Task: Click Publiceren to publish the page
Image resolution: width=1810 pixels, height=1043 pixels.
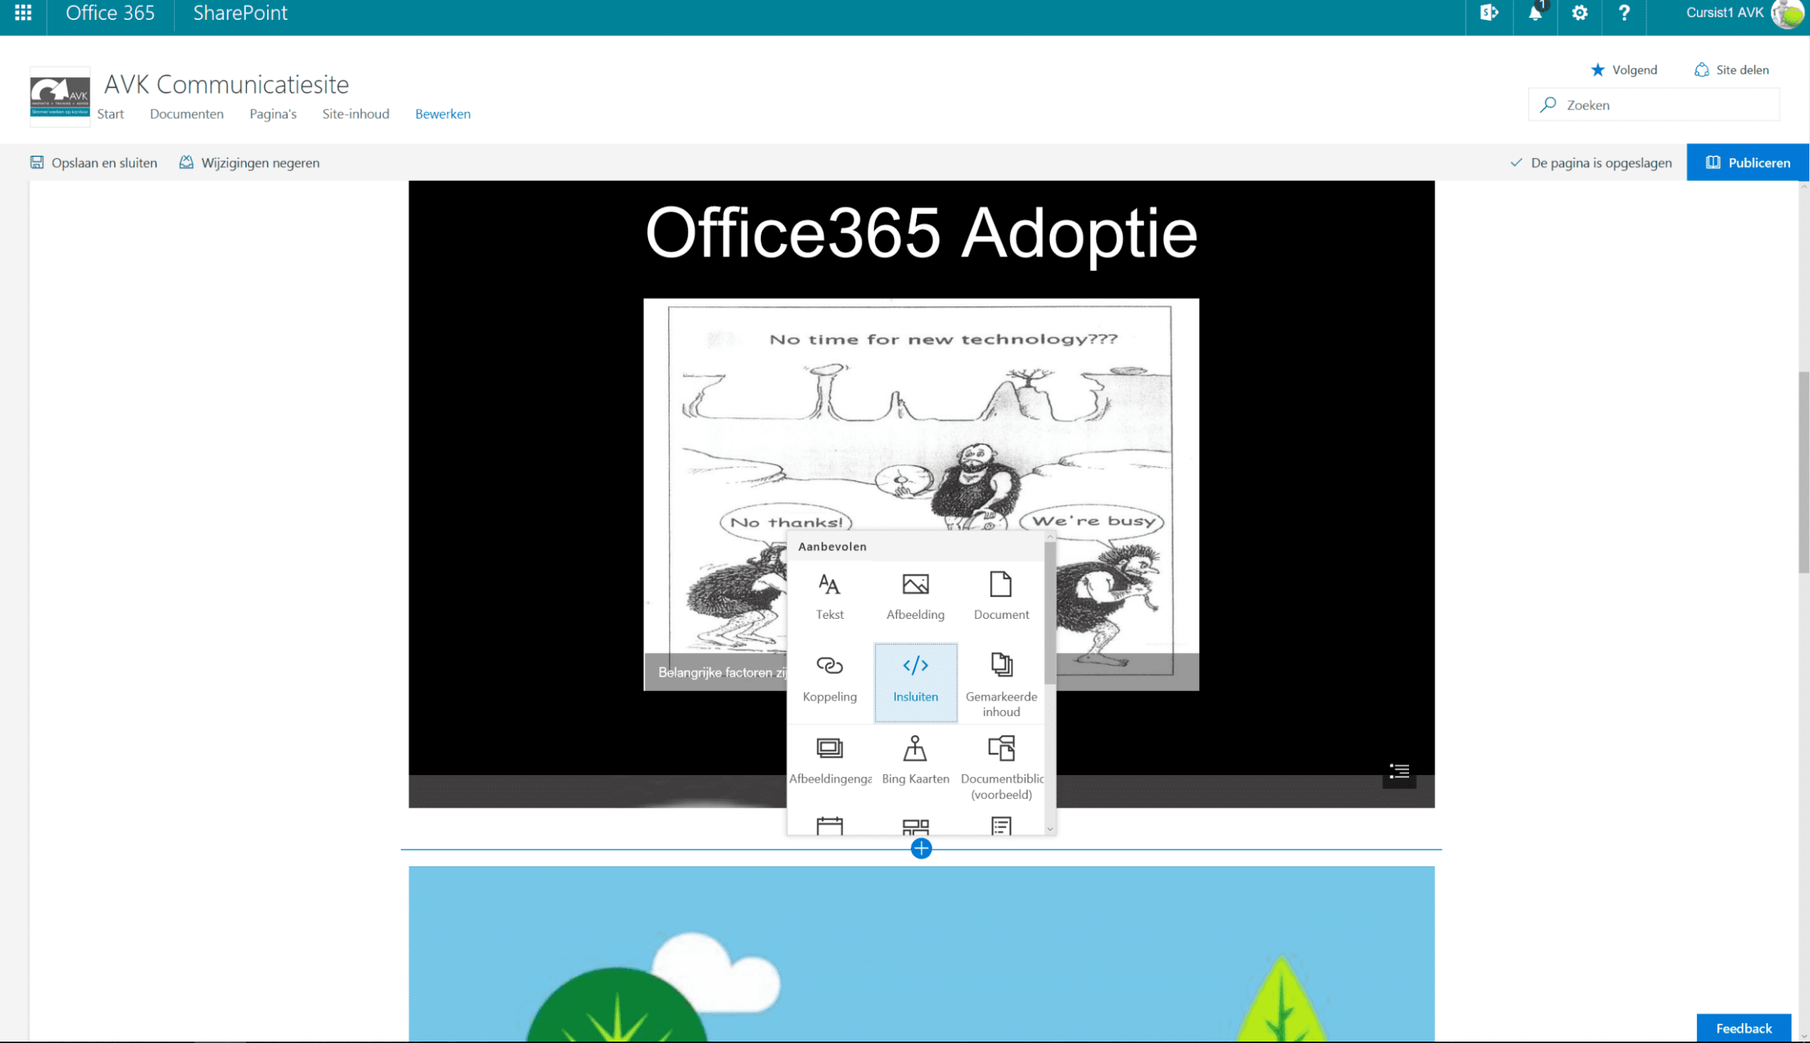Action: [1749, 163]
